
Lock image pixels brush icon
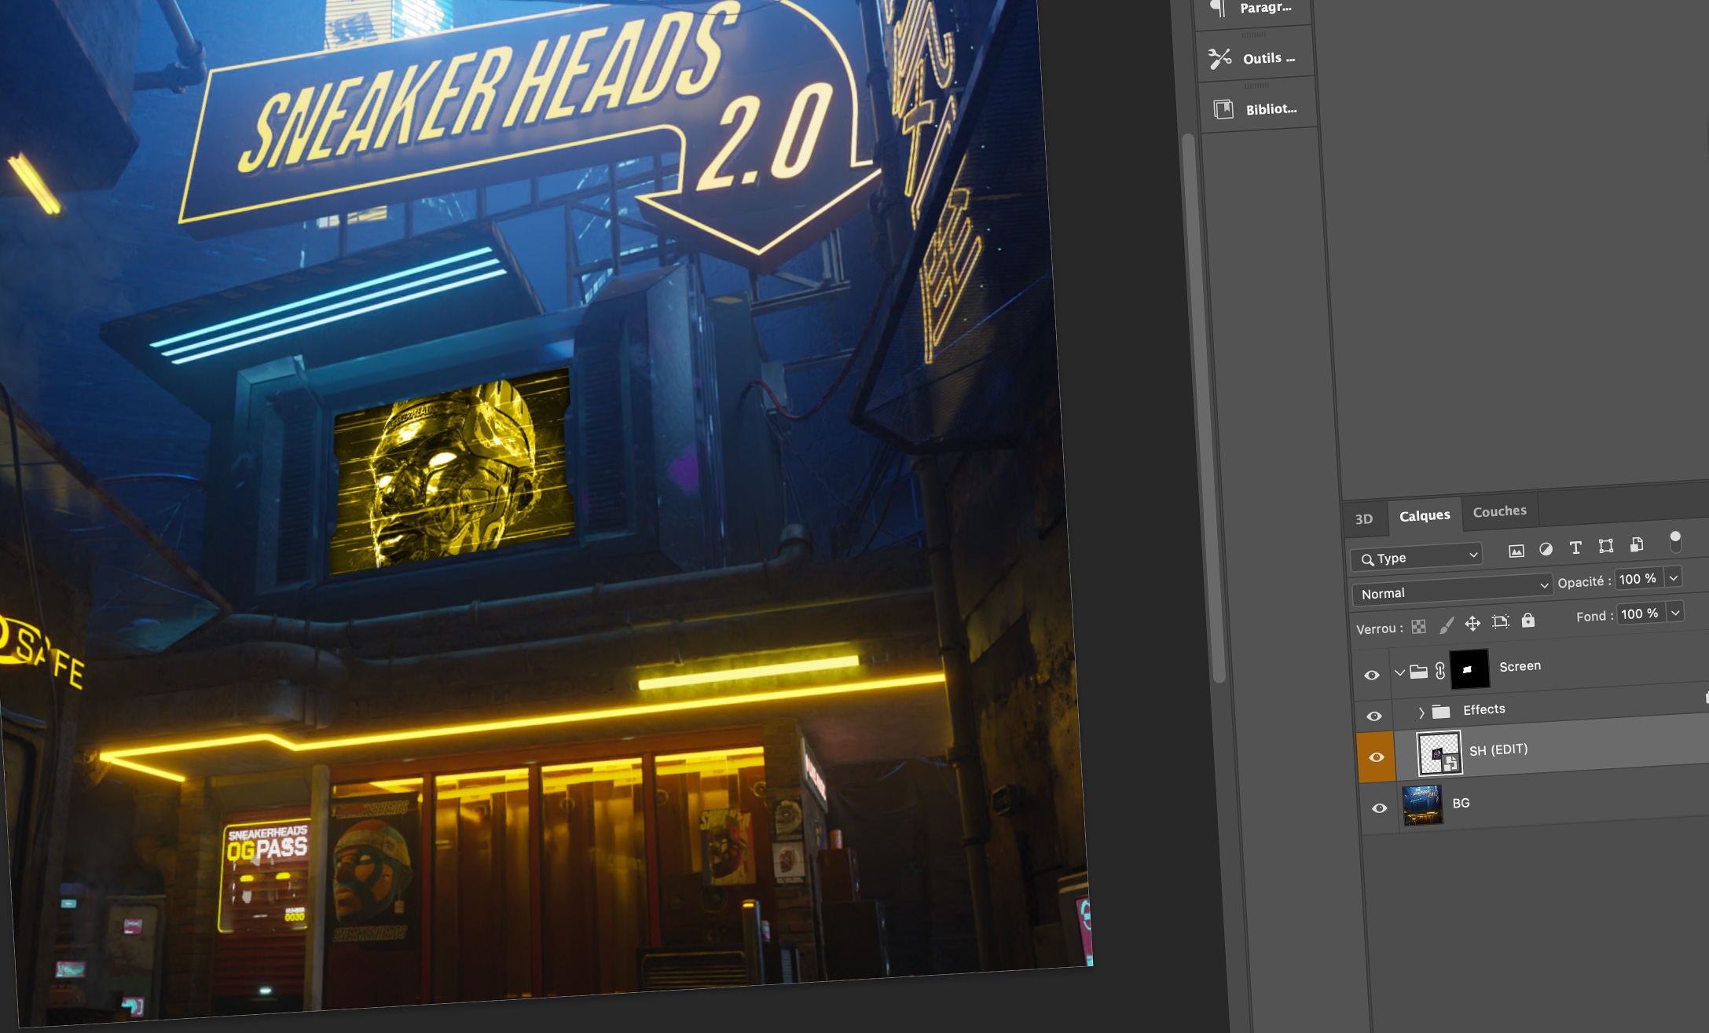click(x=1447, y=625)
